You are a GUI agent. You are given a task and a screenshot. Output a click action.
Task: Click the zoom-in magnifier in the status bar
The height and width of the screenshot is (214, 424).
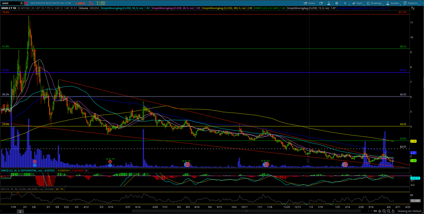pyautogui.click(x=384, y=211)
